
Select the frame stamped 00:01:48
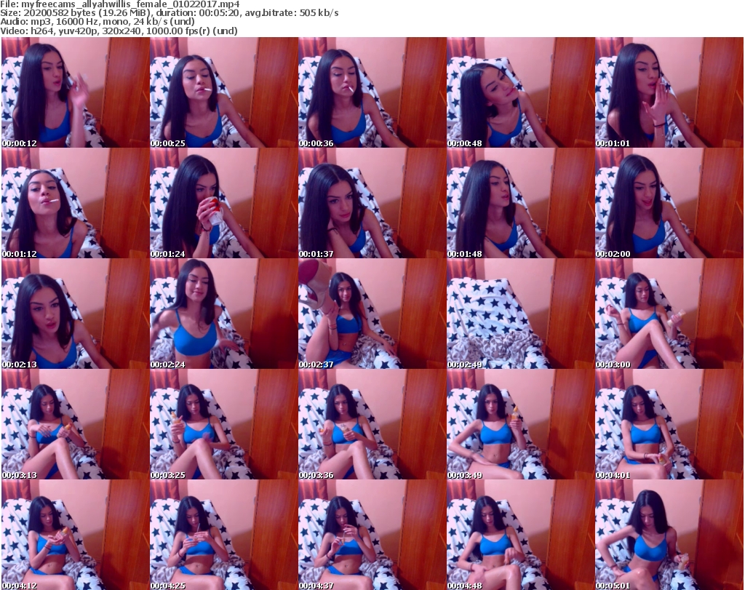coord(520,203)
